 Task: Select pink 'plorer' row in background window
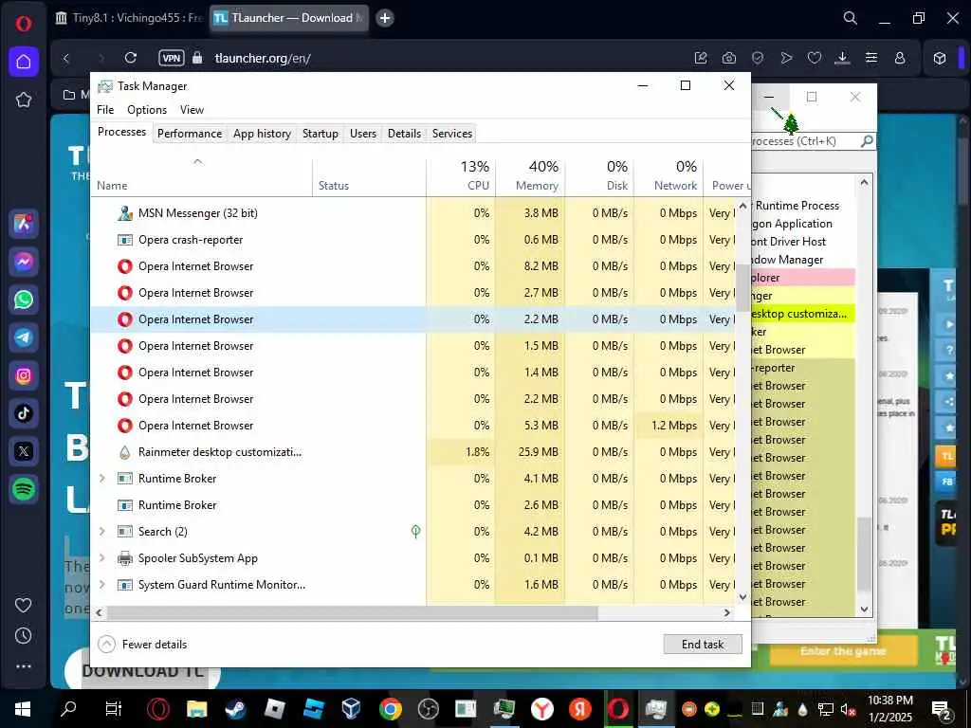click(803, 278)
